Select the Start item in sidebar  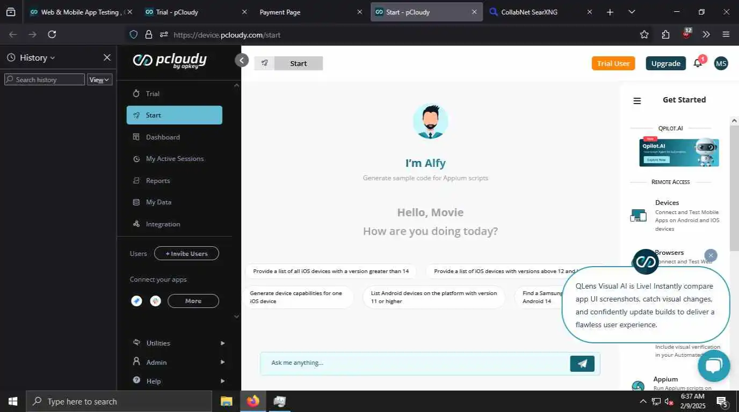(x=174, y=115)
